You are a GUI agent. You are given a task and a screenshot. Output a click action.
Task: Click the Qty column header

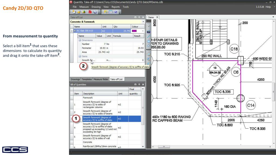coord(122,27)
